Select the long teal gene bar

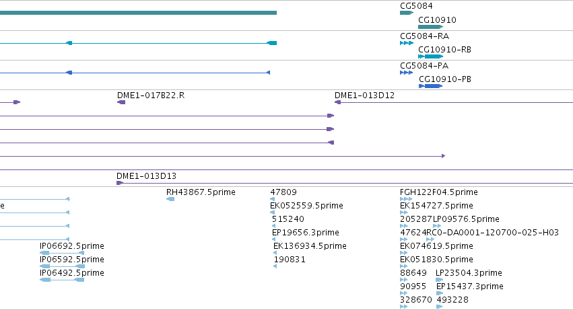coord(138,13)
